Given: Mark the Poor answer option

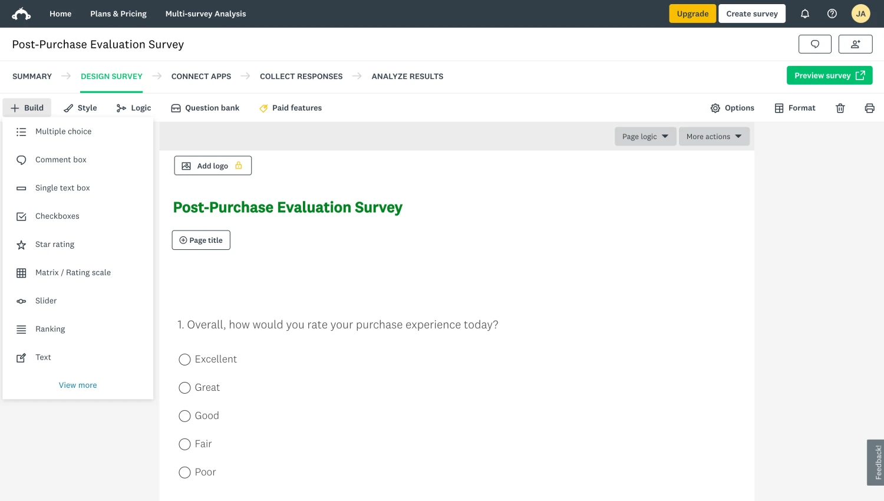Looking at the screenshot, I should click(x=184, y=472).
